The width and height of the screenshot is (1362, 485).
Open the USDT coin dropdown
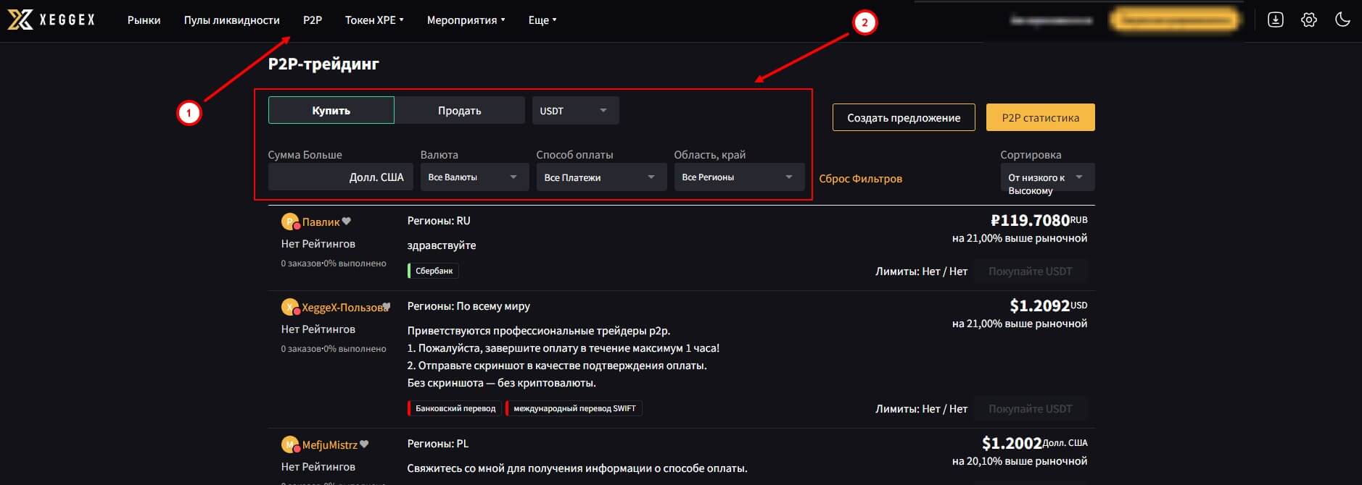(574, 111)
